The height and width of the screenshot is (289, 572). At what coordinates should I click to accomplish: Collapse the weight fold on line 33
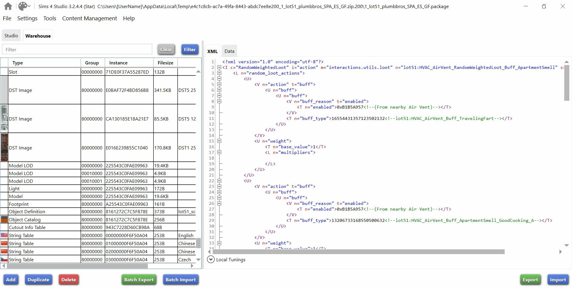(x=219, y=243)
